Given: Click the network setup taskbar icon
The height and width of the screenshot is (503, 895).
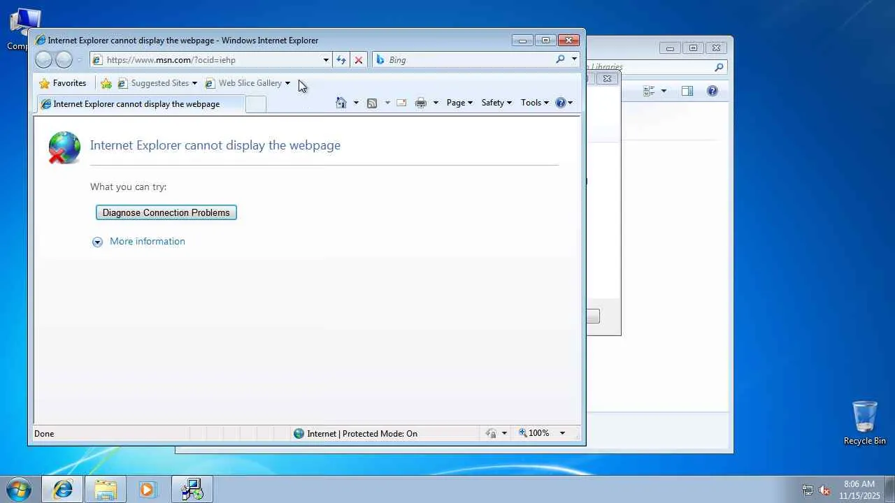Looking at the screenshot, I should tap(192, 490).
